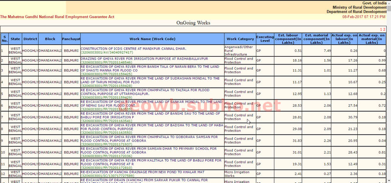Screen dimensions: 391x183
Task: Select page 1 in the pagination
Action: pyautogui.click(x=381, y=29)
